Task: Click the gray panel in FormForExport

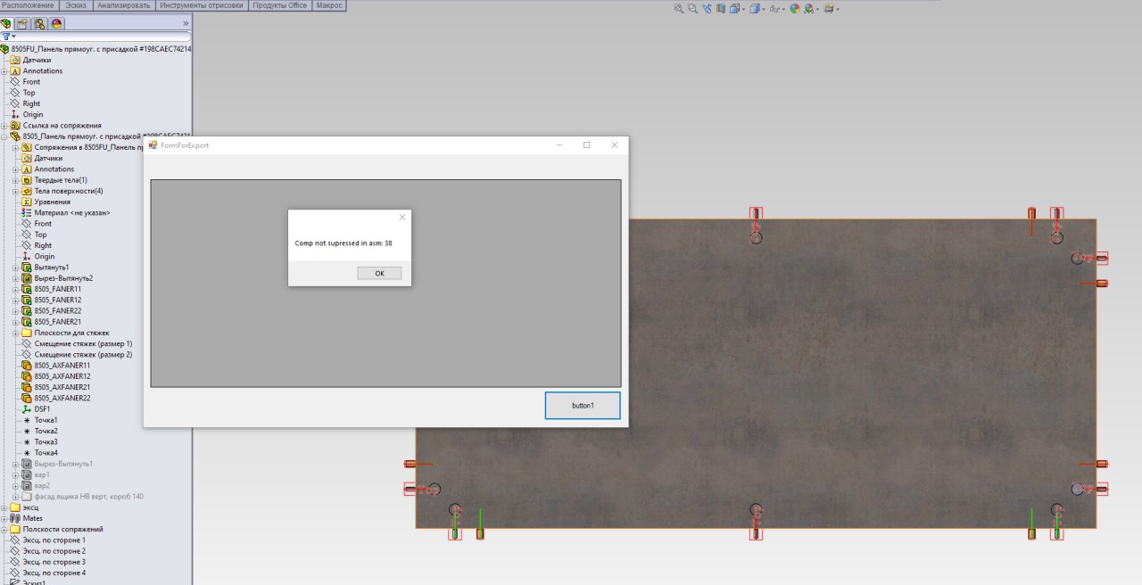Action: tap(385, 284)
